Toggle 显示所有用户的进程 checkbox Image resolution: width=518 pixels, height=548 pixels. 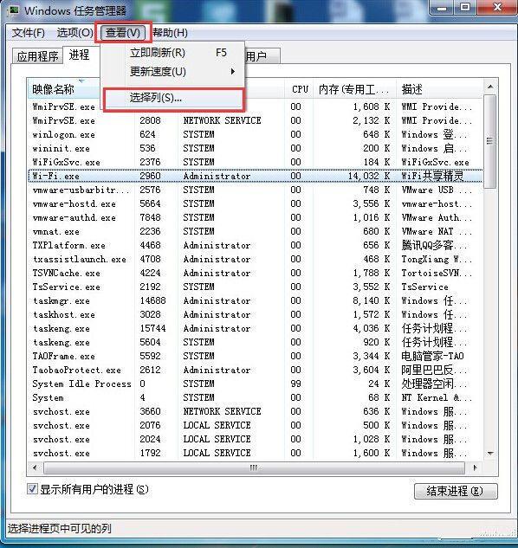click(32, 488)
